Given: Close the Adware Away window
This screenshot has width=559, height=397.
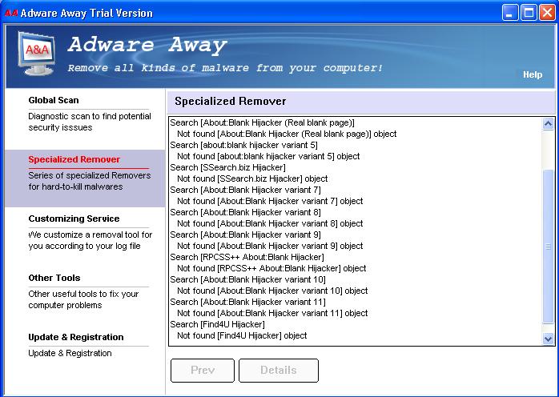Looking at the screenshot, I should pyautogui.click(x=547, y=13).
